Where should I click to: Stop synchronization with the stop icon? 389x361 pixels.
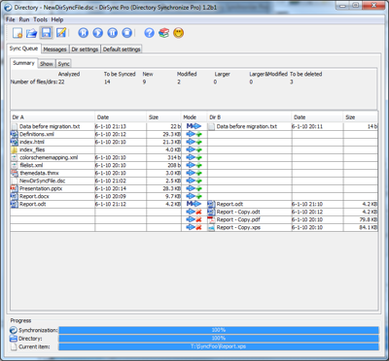pyautogui.click(x=127, y=33)
